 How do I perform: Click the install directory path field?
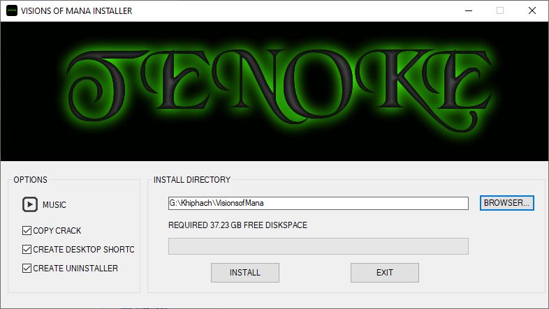[x=319, y=203]
